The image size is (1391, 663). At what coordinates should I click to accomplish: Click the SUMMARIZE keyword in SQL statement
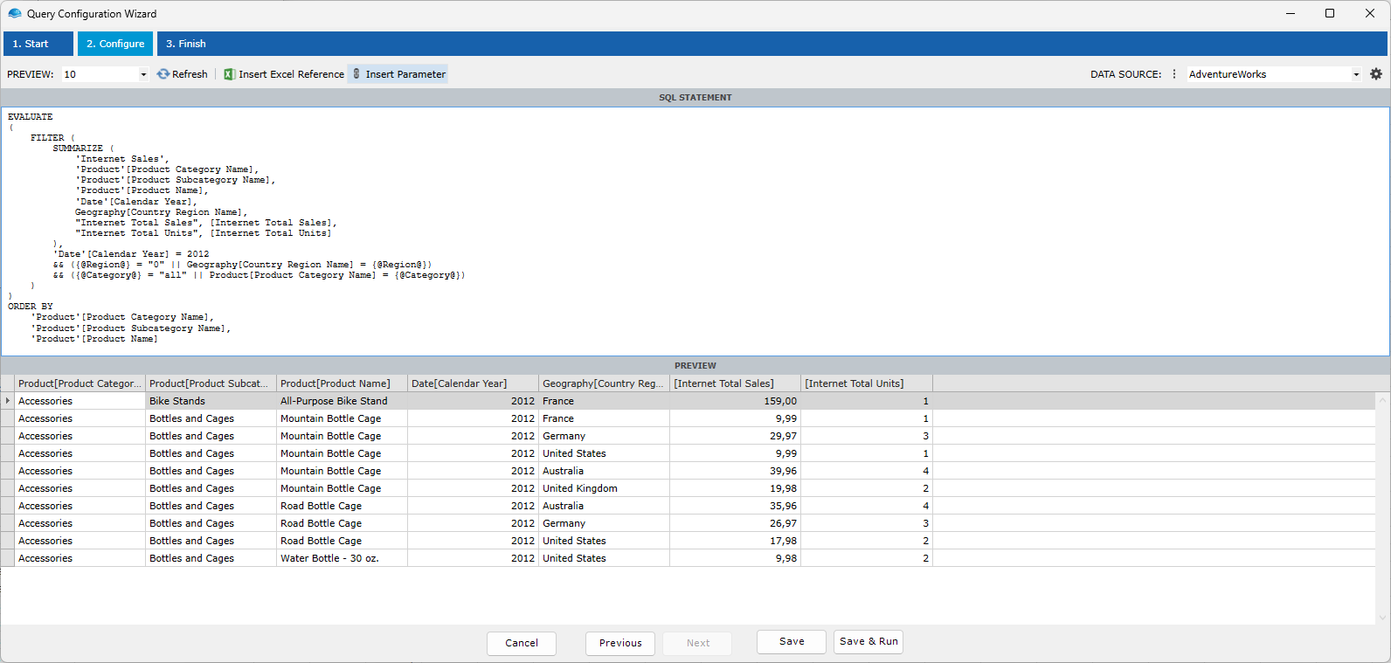78,148
